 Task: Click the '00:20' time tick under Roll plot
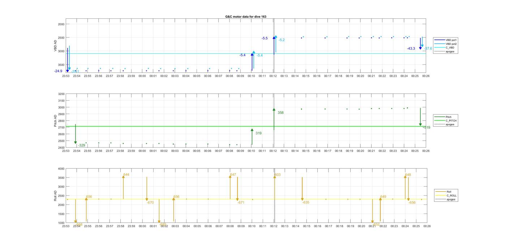361,226
